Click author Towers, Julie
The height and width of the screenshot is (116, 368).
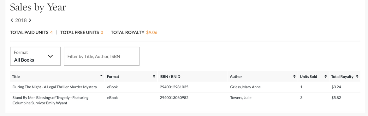[241, 98]
